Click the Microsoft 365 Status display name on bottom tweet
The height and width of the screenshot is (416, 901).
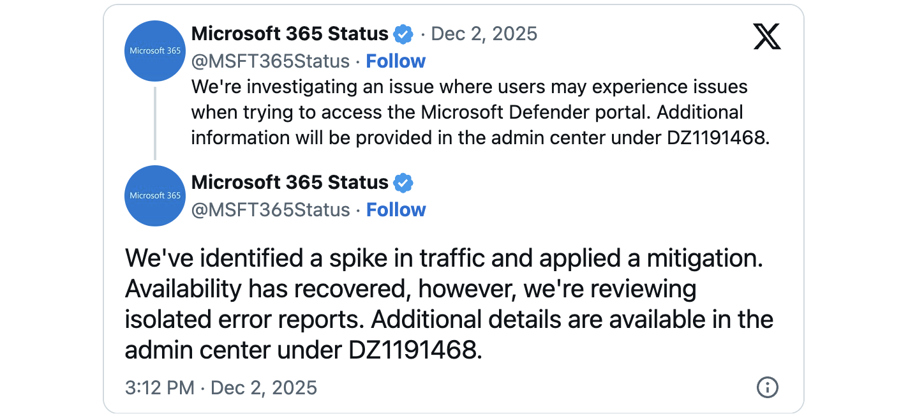tap(290, 182)
